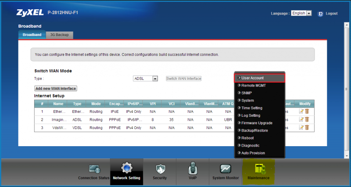Click the 'UBR' ATM QoS cell
This screenshot has width=351, height=187.
[228, 119]
